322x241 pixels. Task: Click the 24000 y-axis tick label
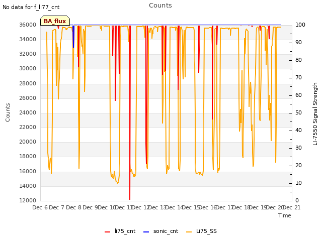click(x=28, y=112)
